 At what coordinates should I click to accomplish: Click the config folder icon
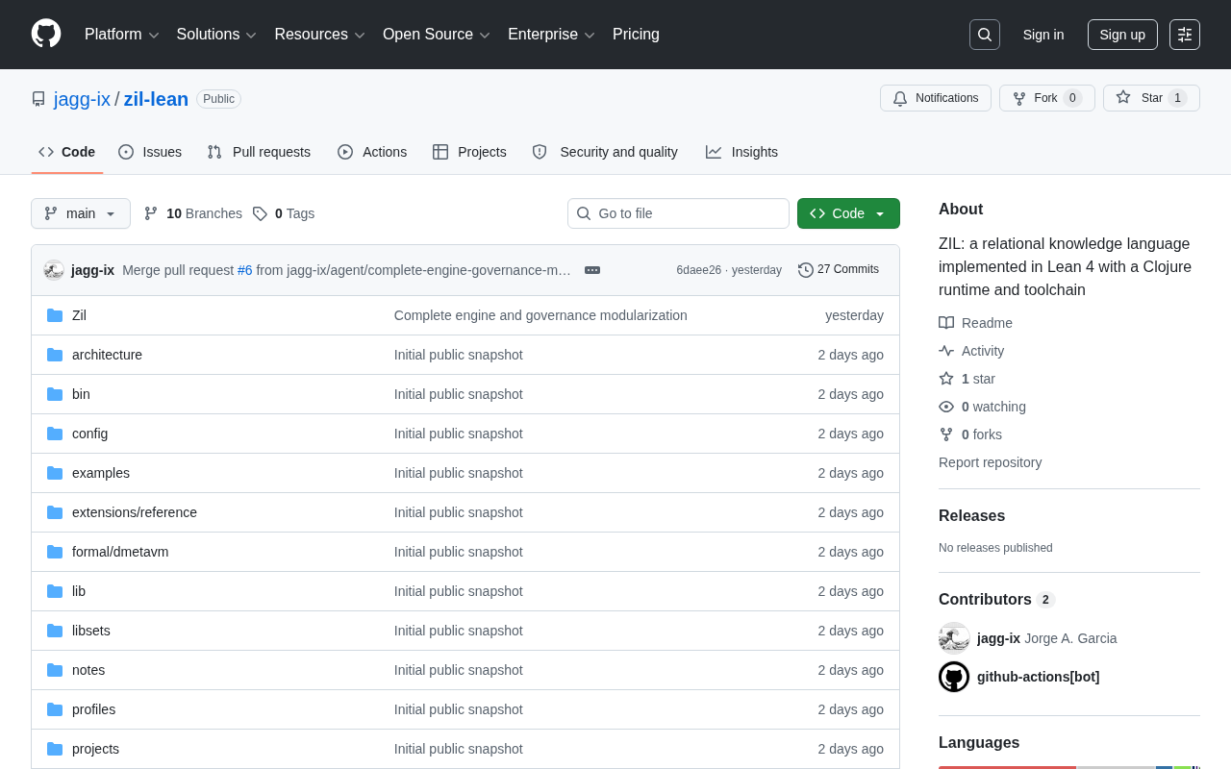tap(55, 434)
